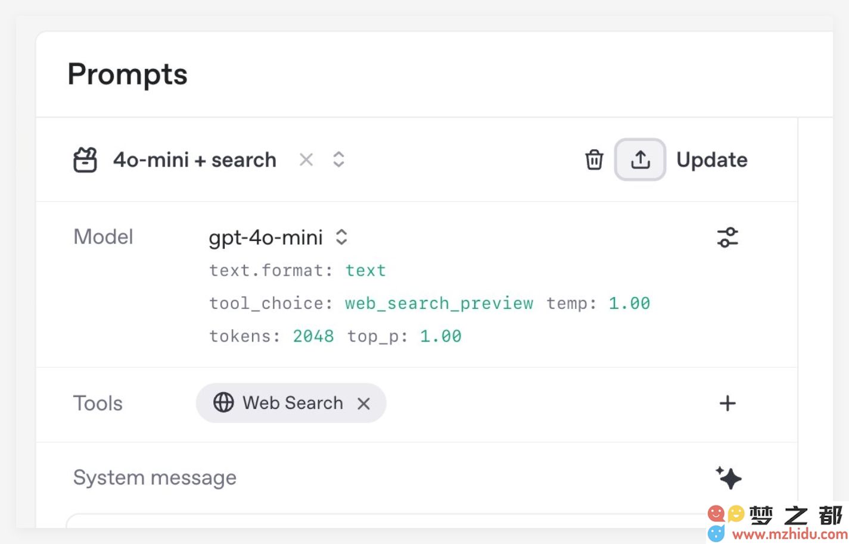Add a new tool with the plus icon

click(727, 403)
